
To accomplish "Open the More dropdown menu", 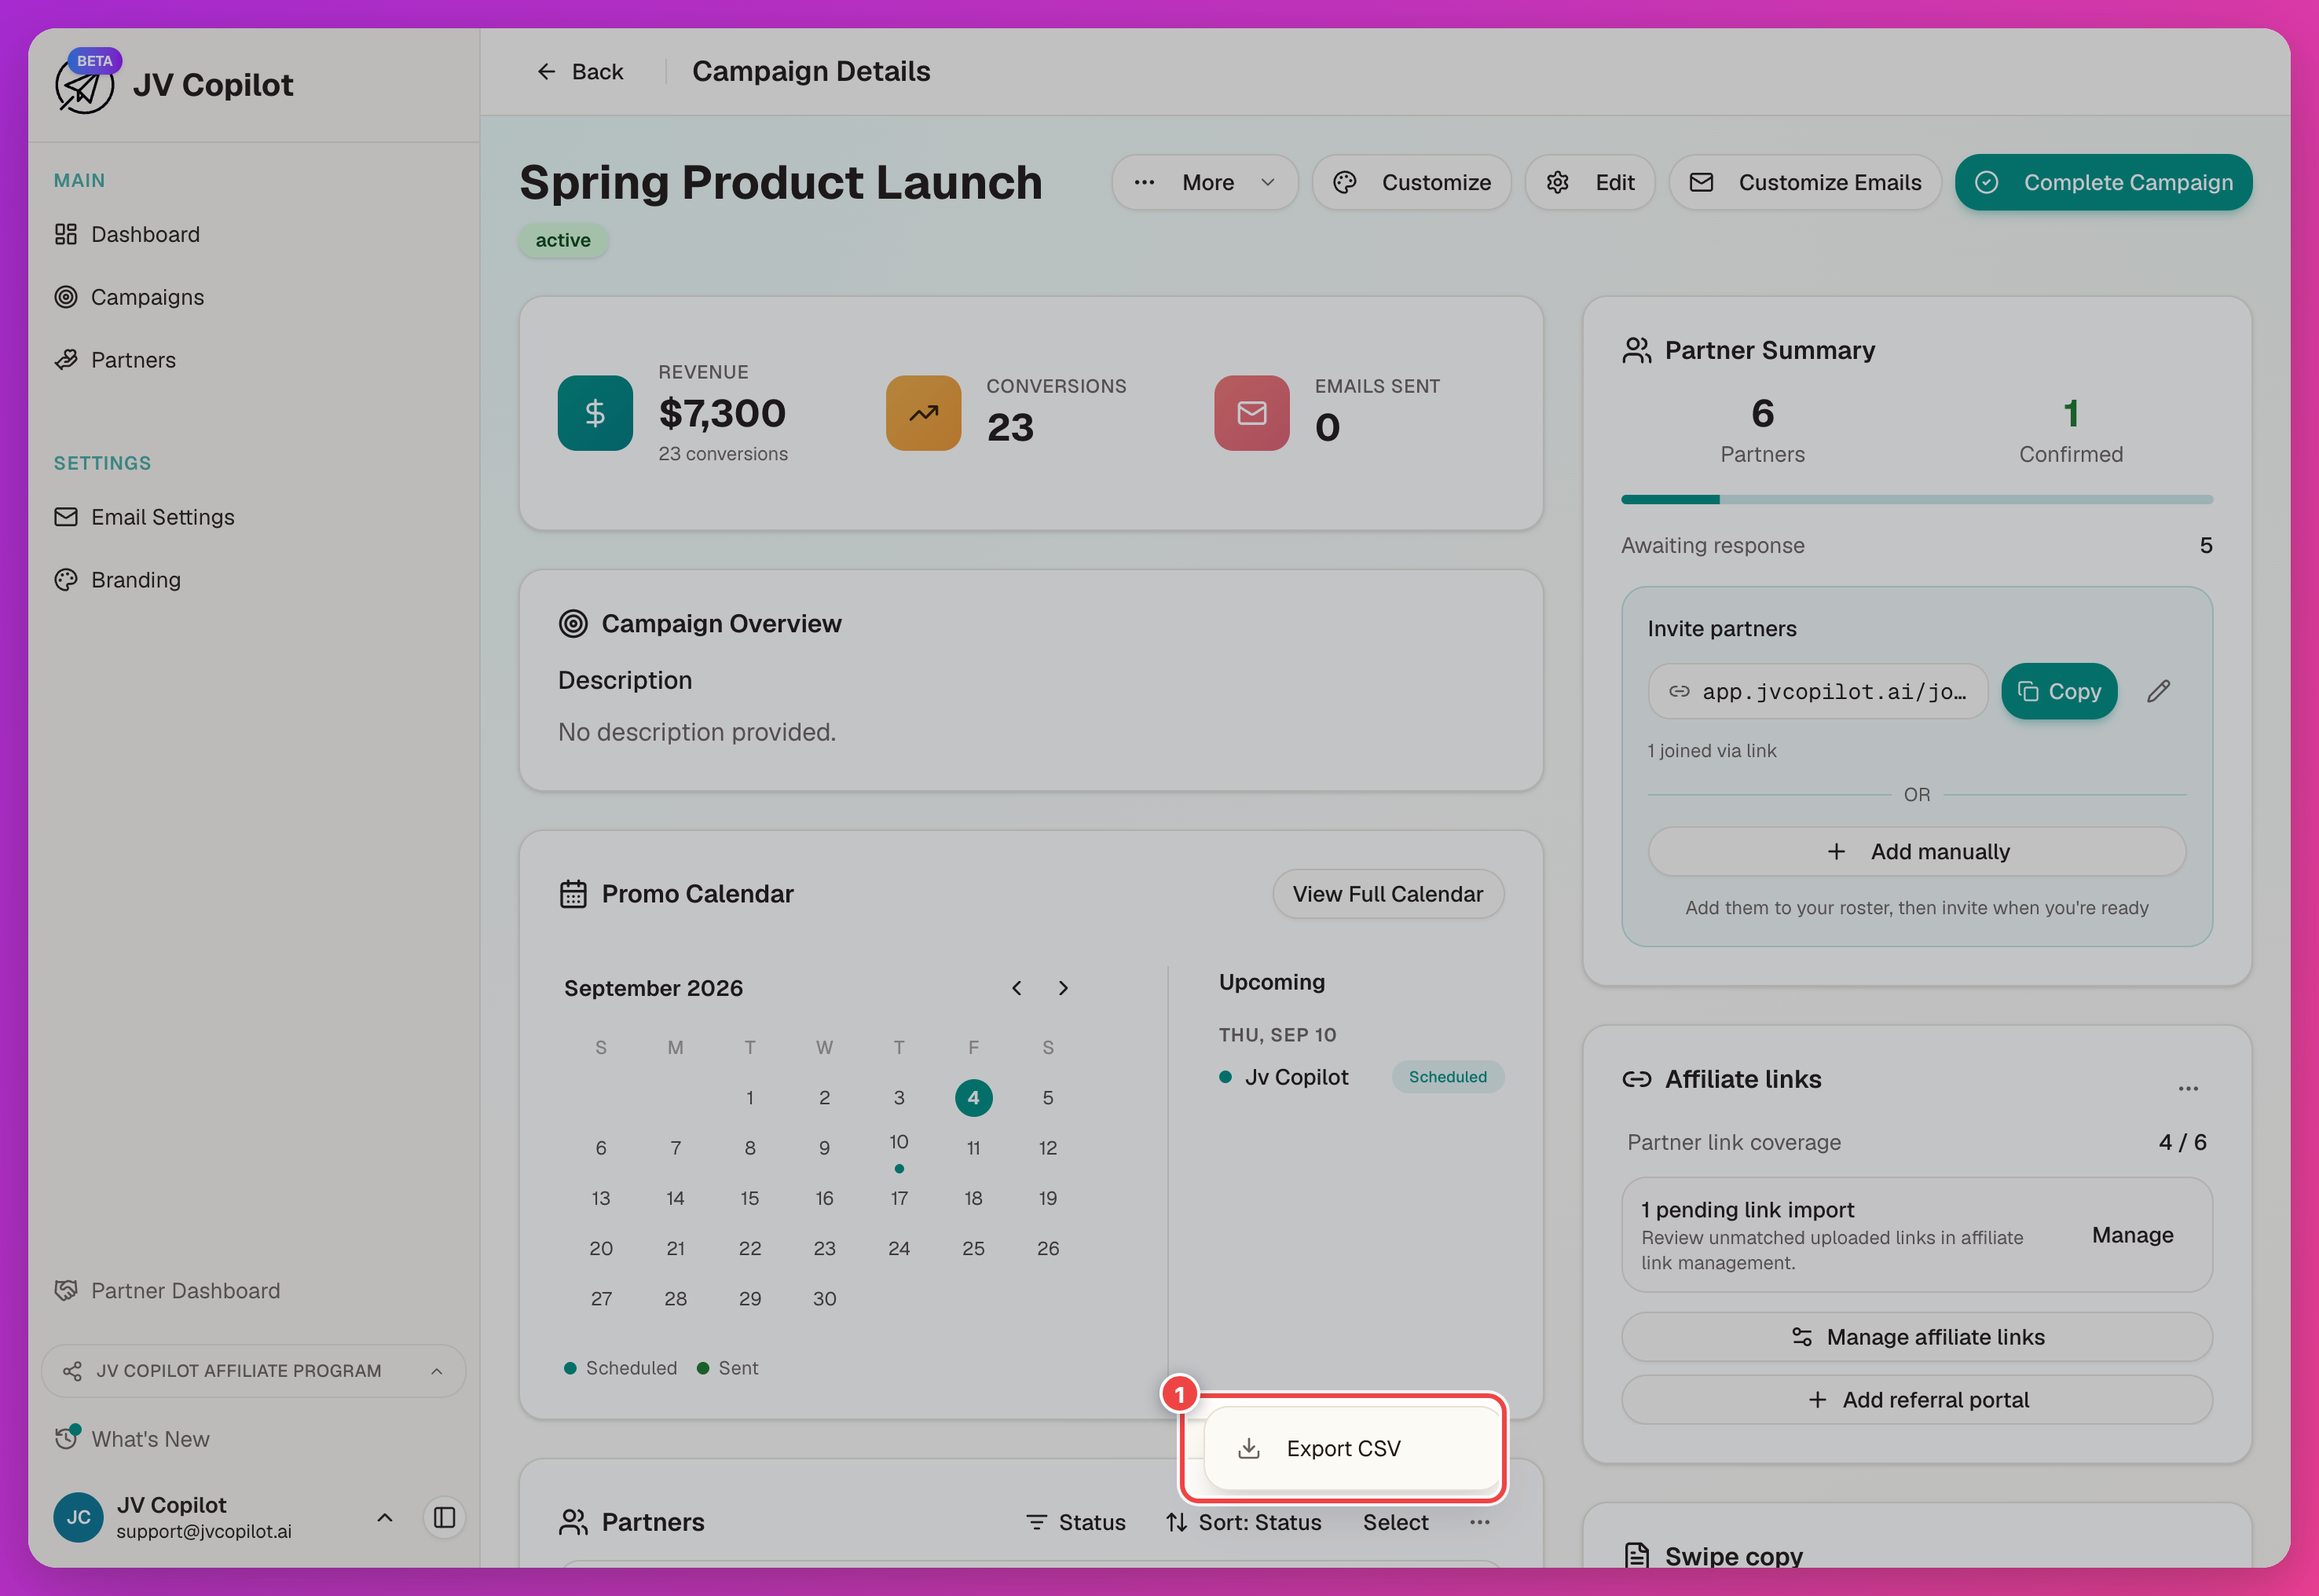I will coord(1205,182).
